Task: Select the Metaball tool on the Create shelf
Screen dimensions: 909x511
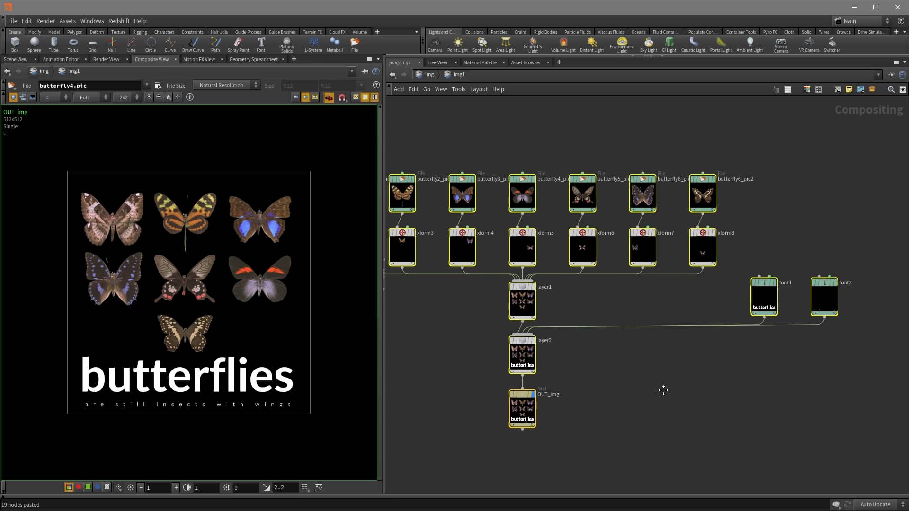Action: pyautogui.click(x=335, y=44)
